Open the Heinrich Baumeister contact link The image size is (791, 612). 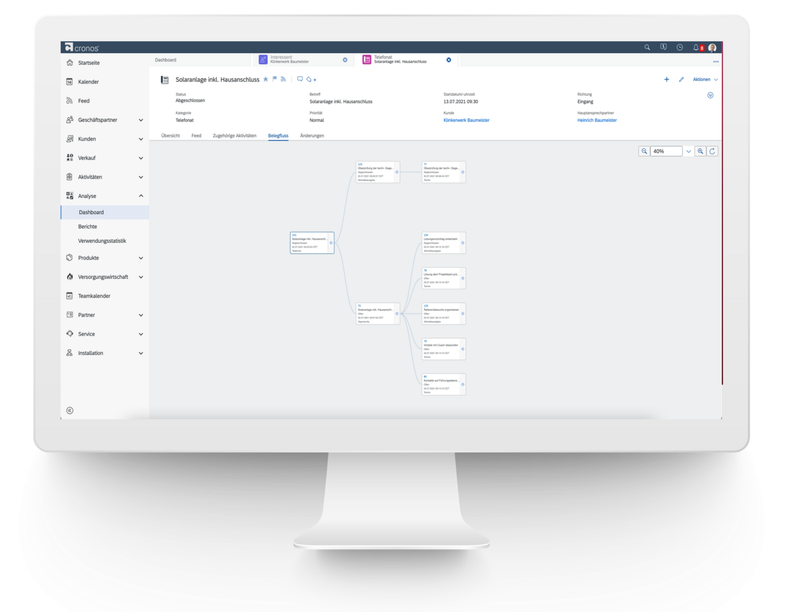597,120
